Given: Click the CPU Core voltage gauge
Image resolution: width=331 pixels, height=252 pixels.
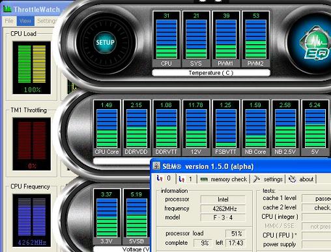Looking at the screenshot, I should (107, 128).
